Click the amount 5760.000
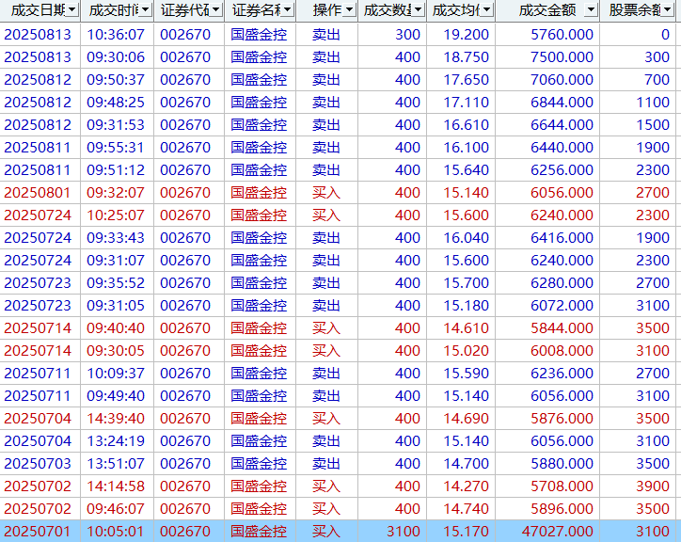The image size is (681, 542). (x=562, y=34)
